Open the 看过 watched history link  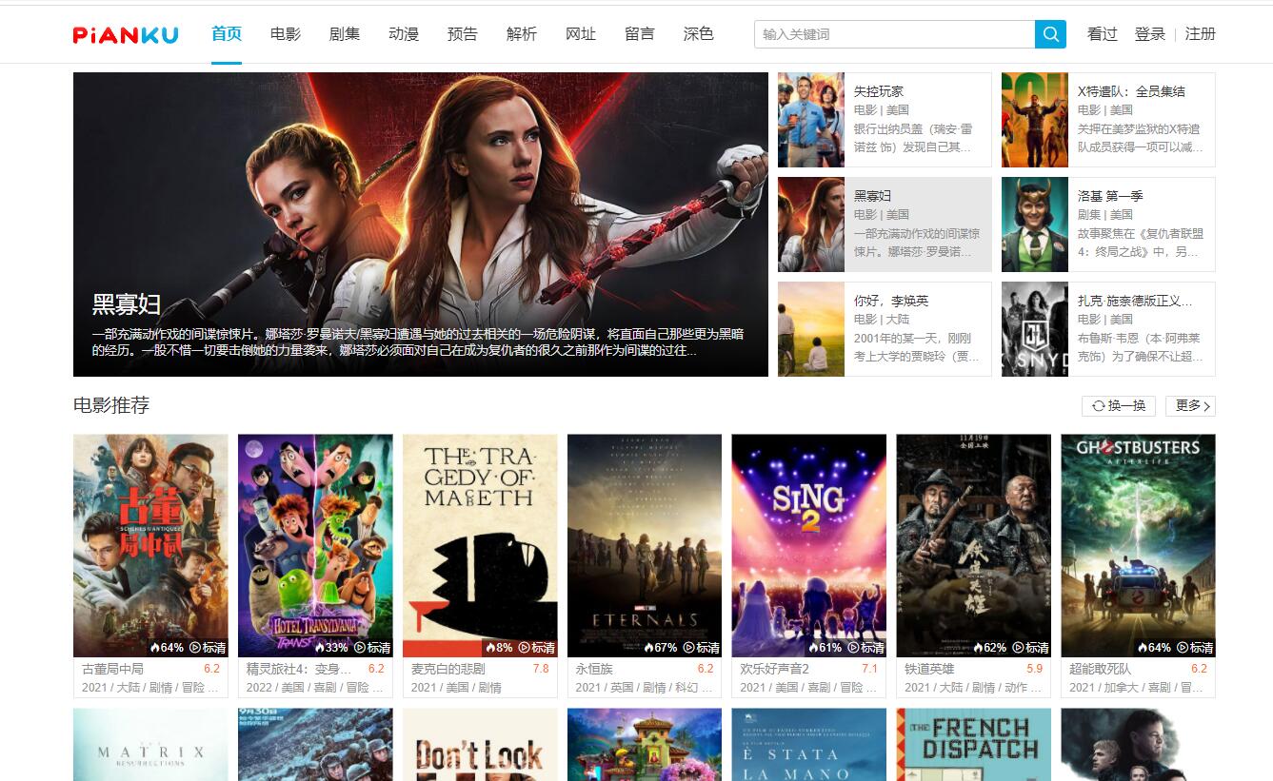(x=1103, y=34)
